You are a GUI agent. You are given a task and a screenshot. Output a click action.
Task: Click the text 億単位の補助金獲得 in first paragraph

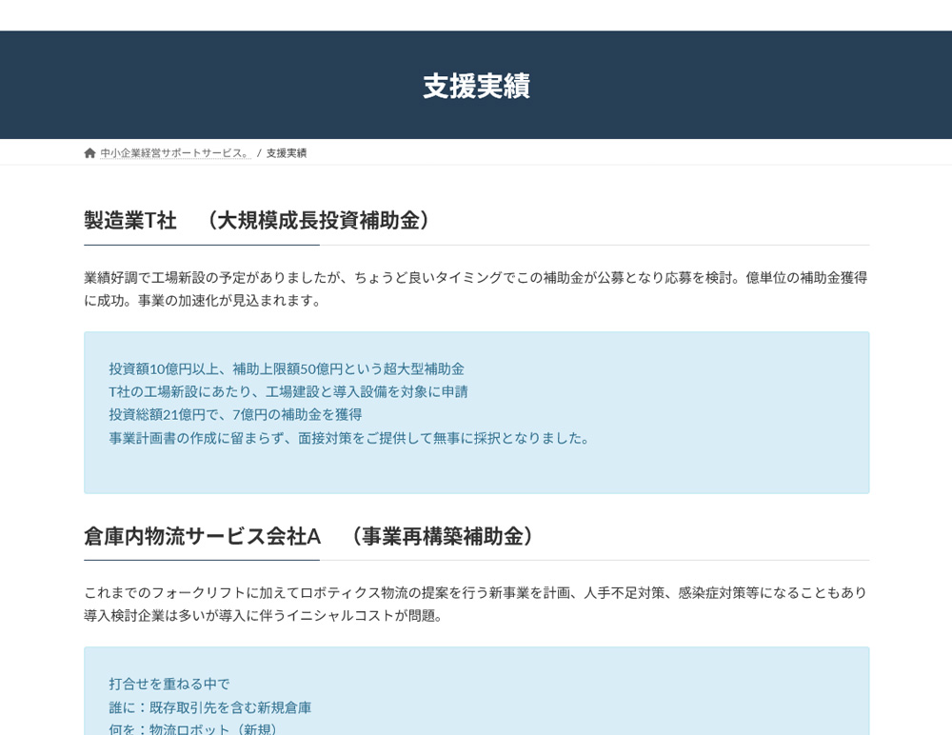click(x=806, y=278)
